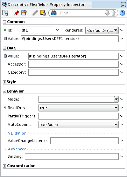Click the Advanced subsection label
Image resolution: width=127 pixels, height=177 pixels.
tap(17, 149)
